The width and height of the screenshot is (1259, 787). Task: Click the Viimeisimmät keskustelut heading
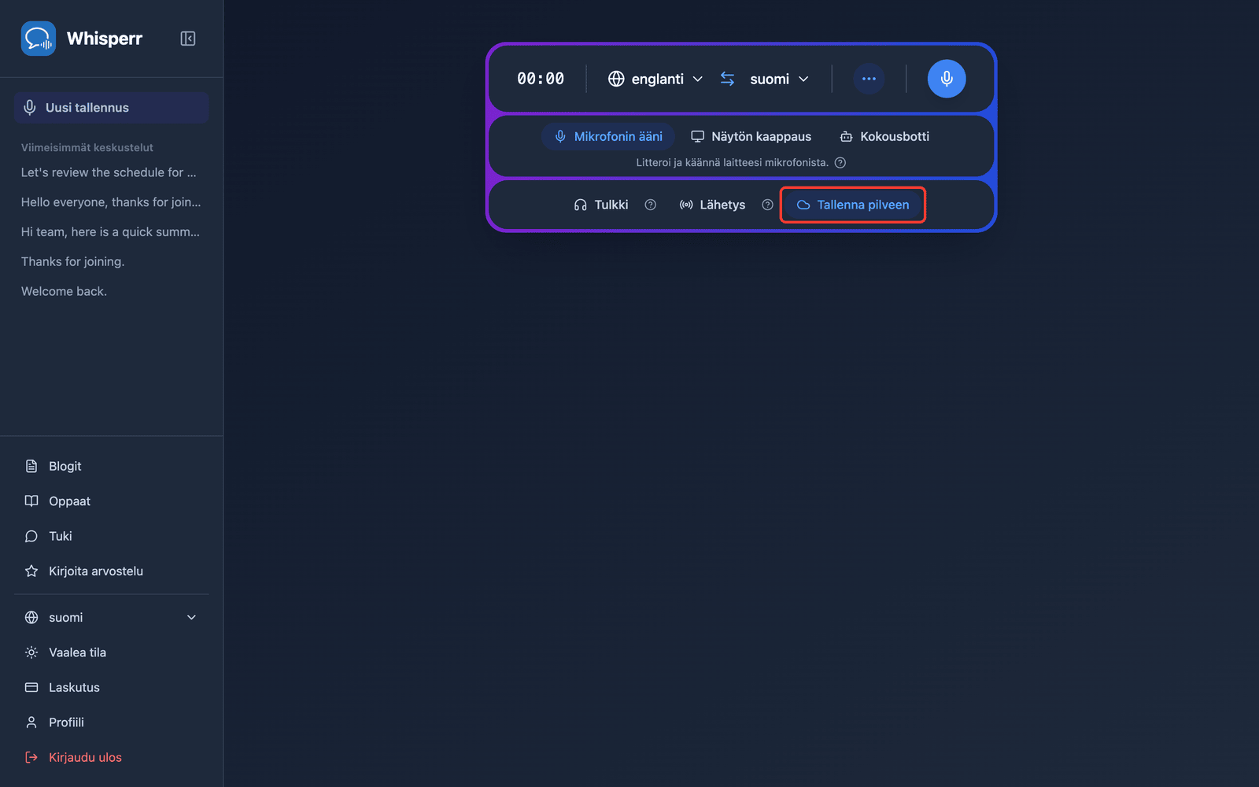click(87, 148)
